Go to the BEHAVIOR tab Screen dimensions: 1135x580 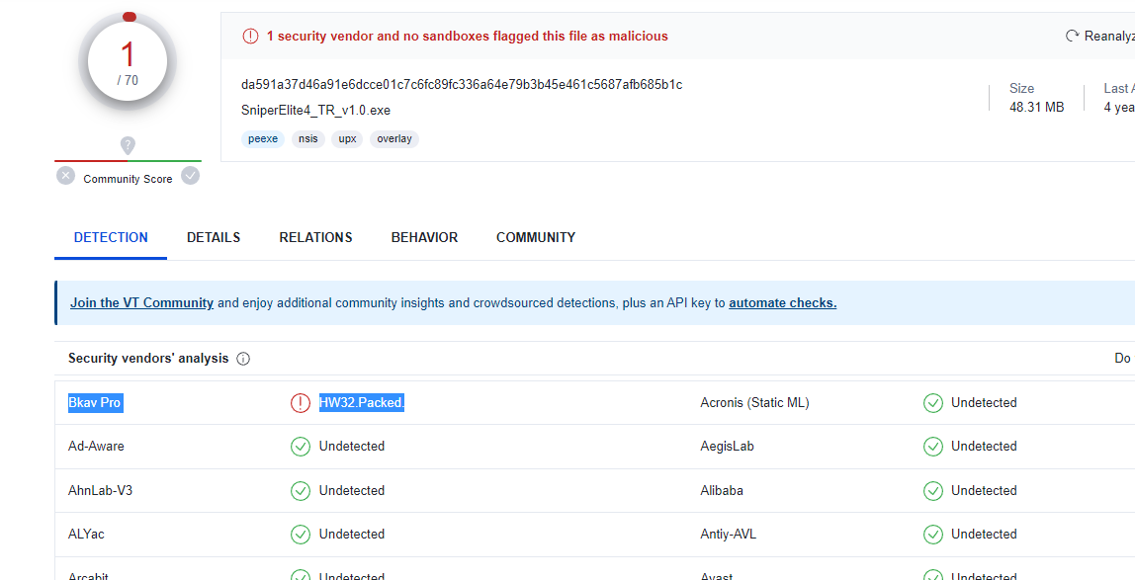tap(424, 238)
